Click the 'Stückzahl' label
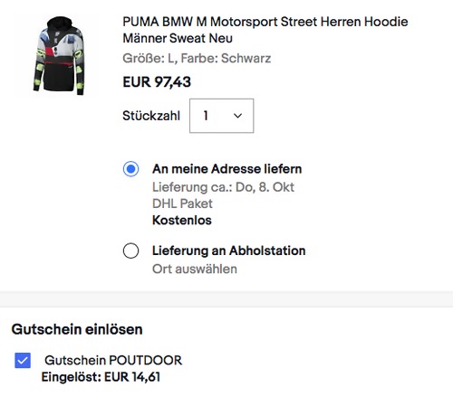 (x=151, y=116)
